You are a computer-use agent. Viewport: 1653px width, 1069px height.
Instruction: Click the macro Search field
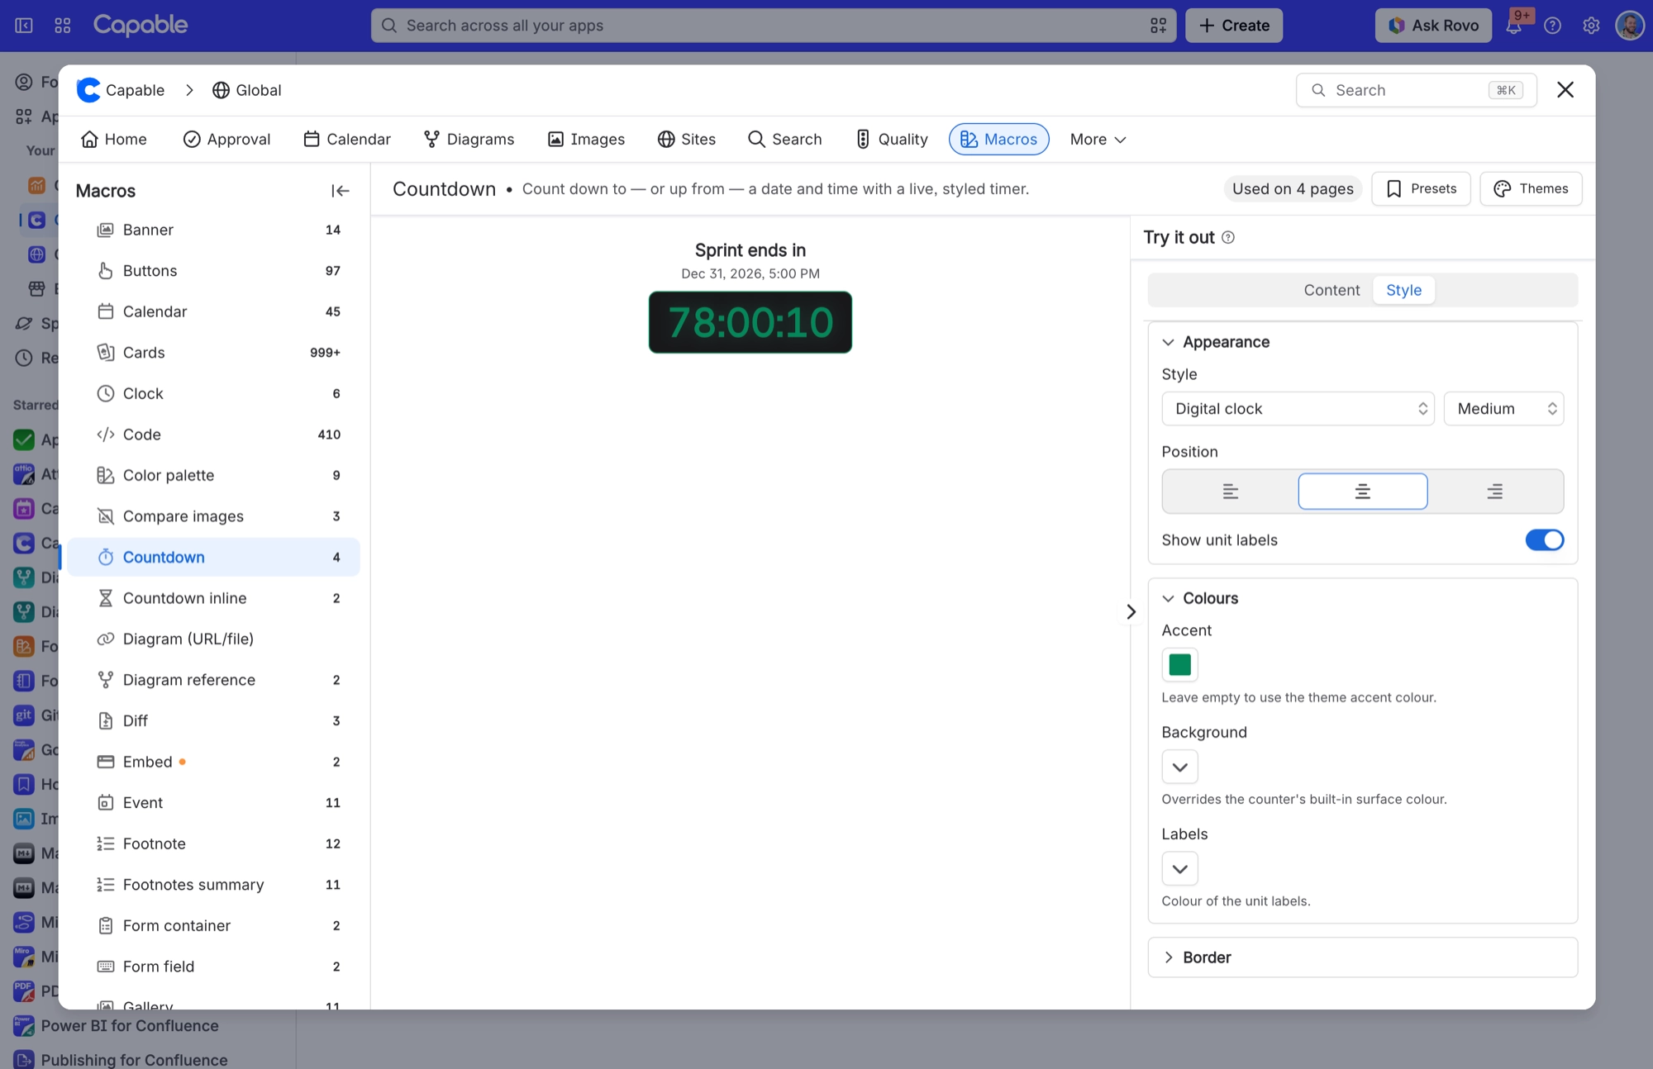click(x=1416, y=90)
